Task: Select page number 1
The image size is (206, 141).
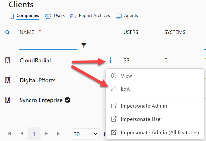Action: [x=34, y=134]
